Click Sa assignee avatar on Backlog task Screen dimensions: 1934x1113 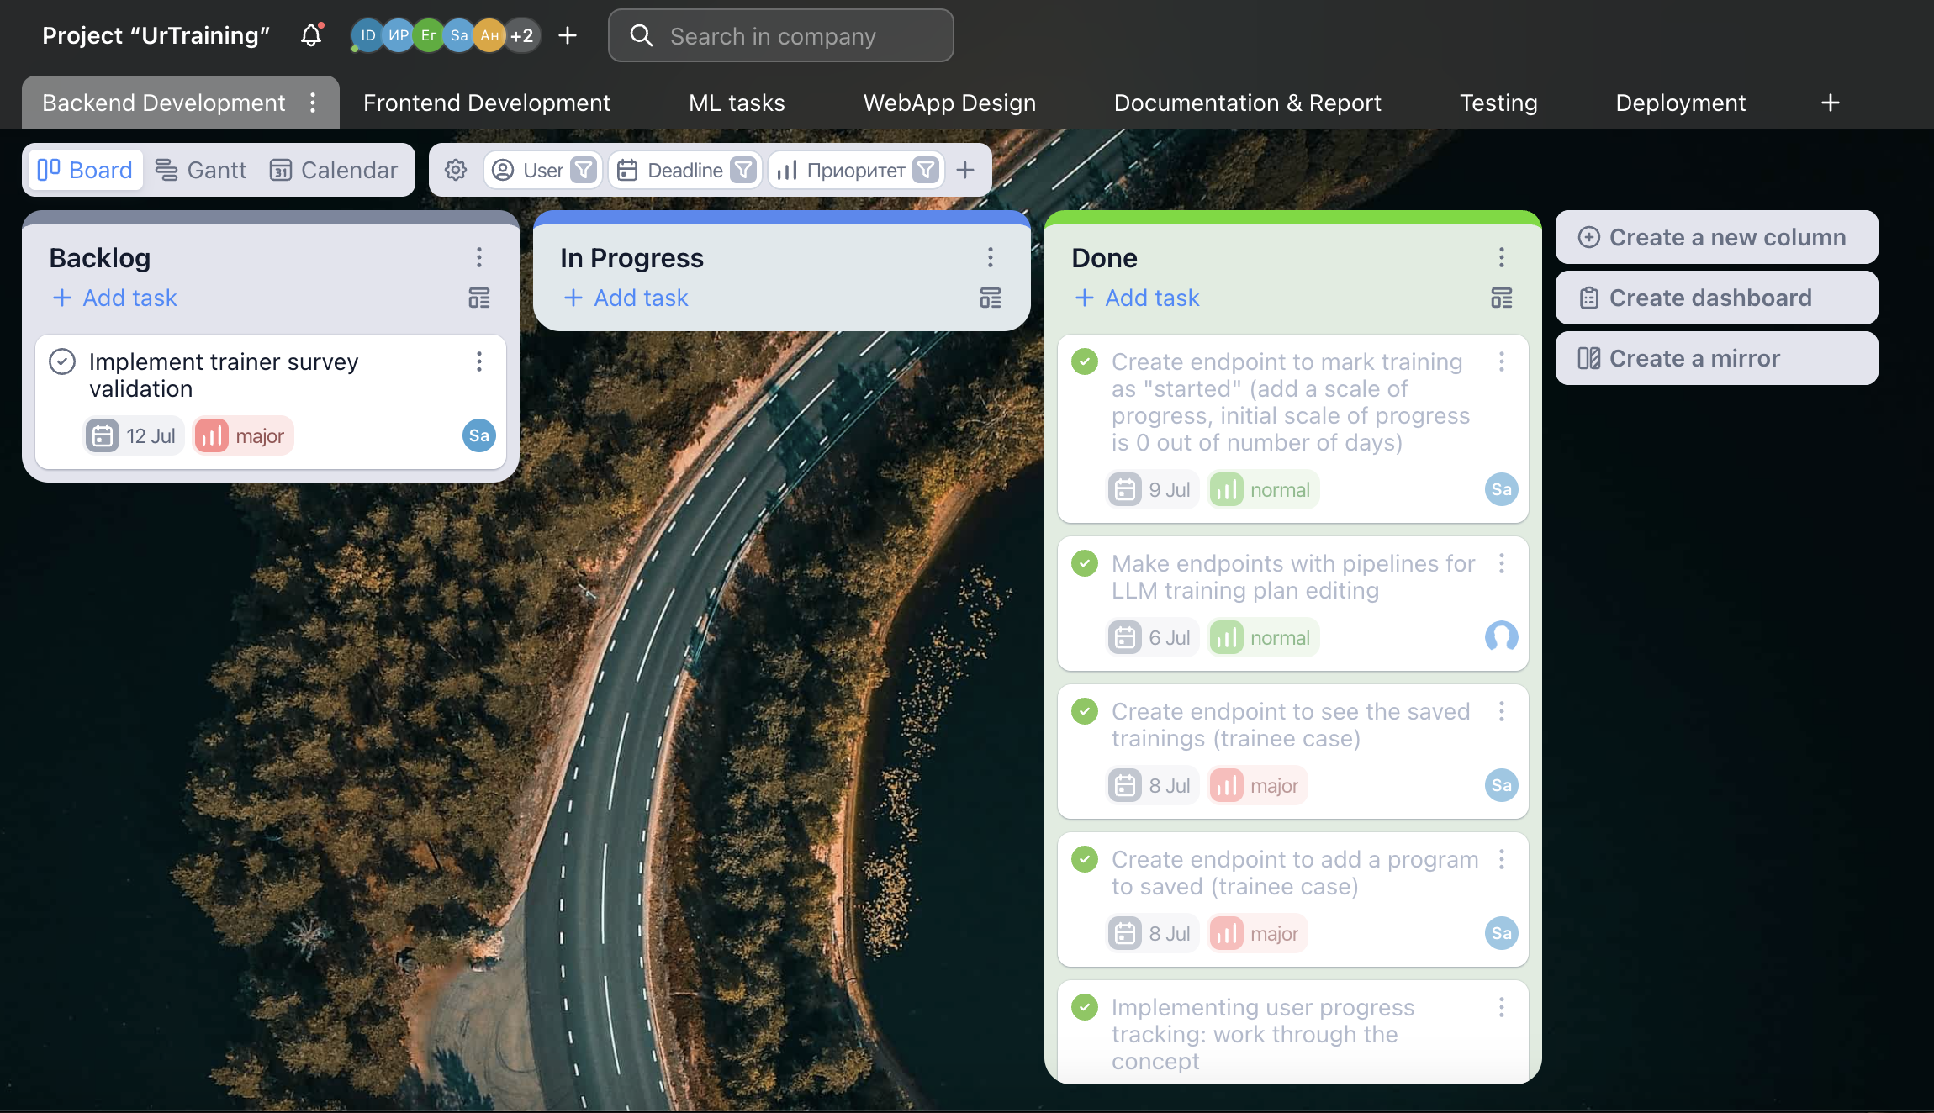pos(478,435)
